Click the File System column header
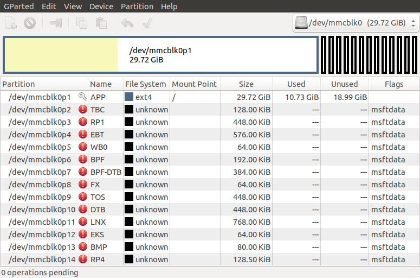 pos(146,84)
